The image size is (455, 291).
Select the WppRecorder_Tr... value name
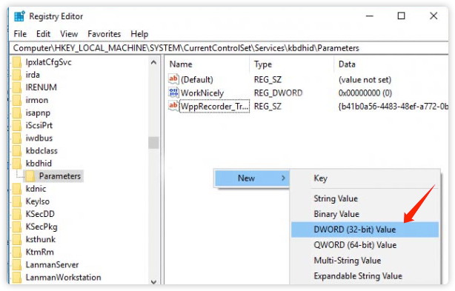point(214,107)
